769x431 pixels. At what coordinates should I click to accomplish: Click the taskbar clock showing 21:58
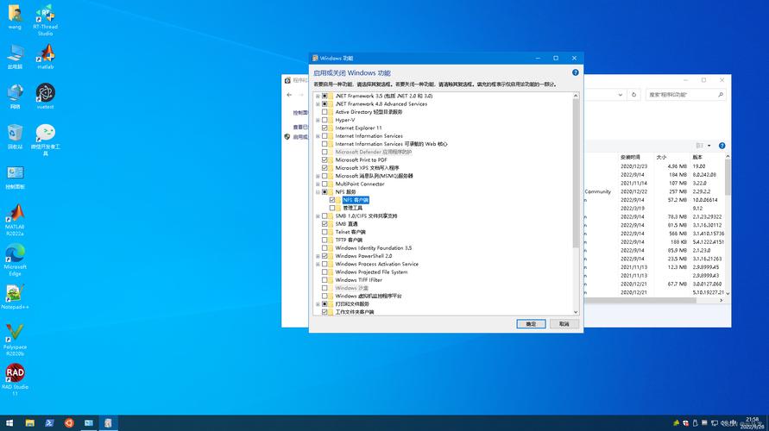click(753, 422)
